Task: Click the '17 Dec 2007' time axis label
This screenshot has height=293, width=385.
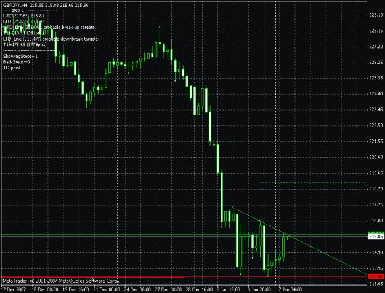Action: 14,289
